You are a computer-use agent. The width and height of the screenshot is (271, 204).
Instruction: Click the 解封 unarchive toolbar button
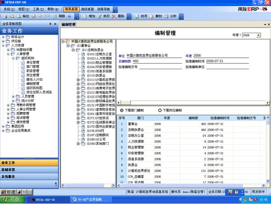click(156, 16)
